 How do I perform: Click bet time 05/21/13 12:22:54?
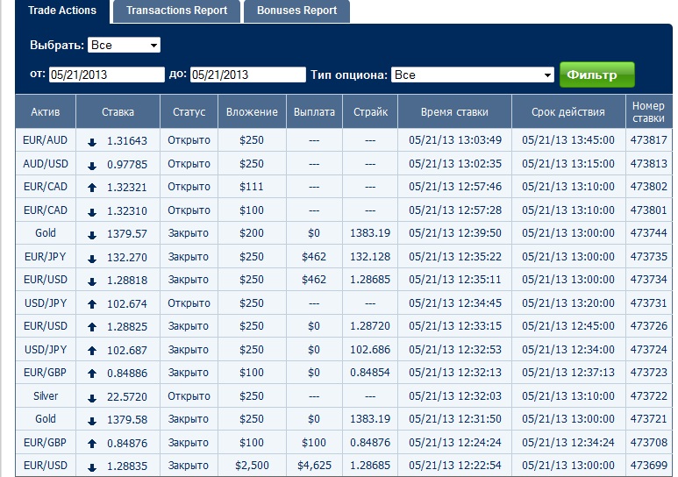coord(455,466)
